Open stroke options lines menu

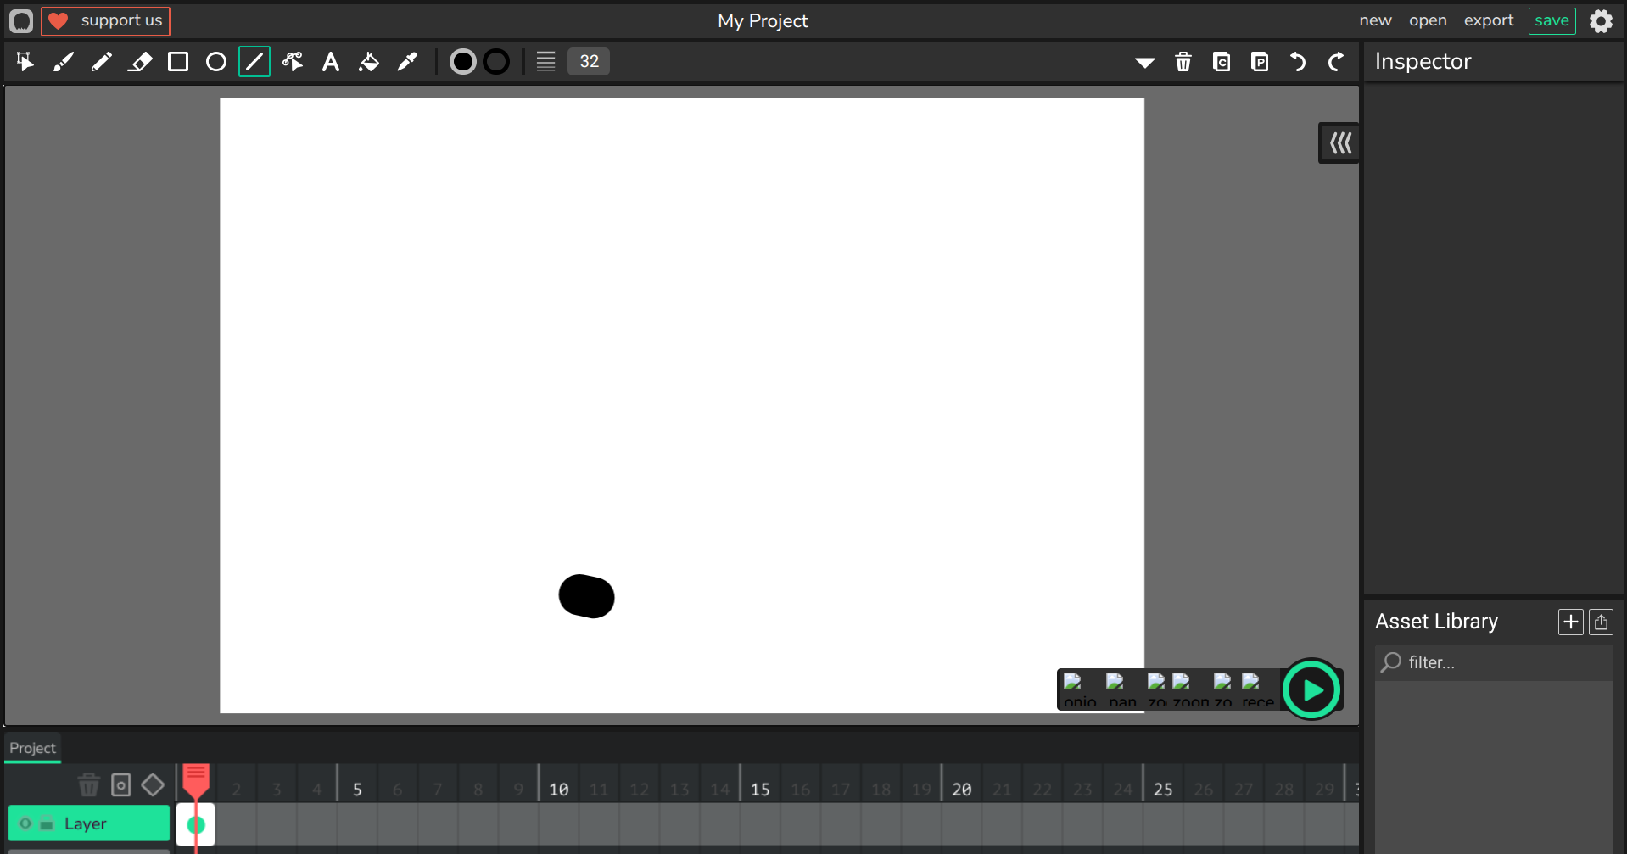545,62
